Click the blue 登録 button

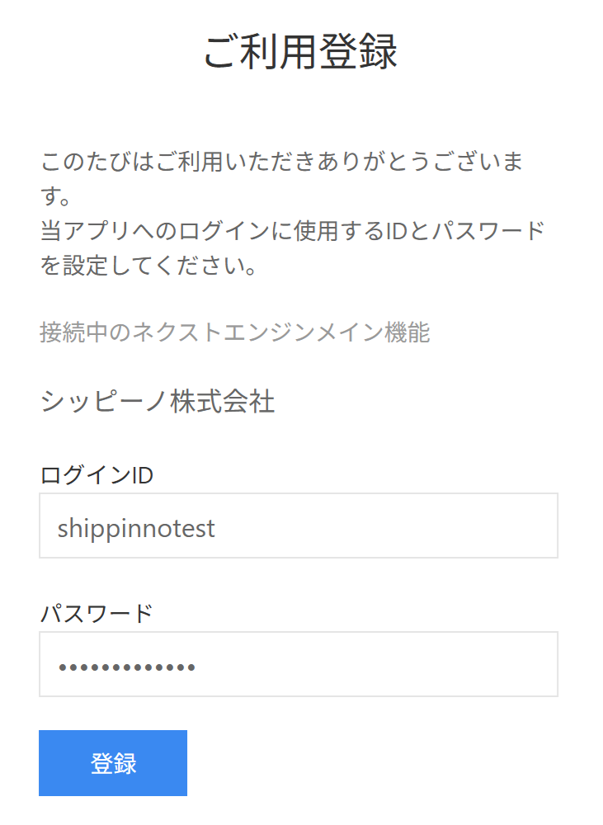click(113, 763)
